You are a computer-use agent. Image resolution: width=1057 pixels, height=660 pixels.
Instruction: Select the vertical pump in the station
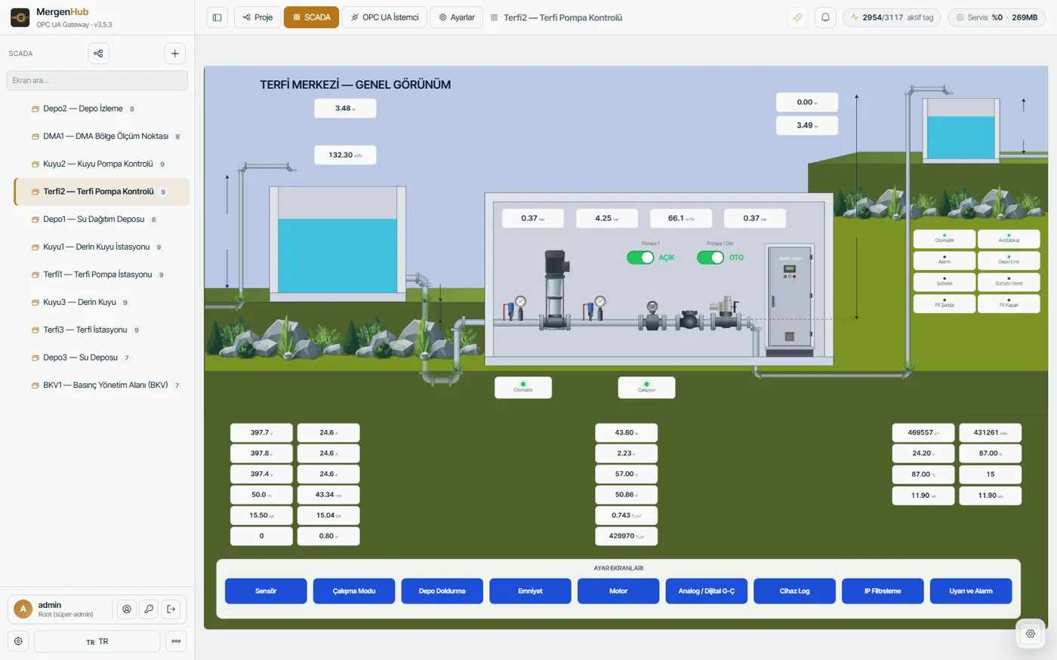tap(556, 290)
